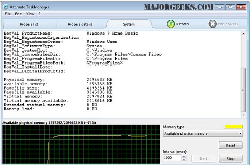Maximize the Alternate TaskManager window

230,7
